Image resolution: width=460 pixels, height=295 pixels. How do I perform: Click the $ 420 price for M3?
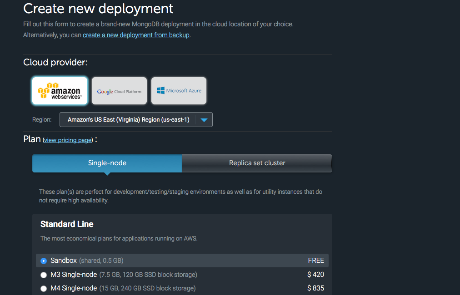[315, 275]
